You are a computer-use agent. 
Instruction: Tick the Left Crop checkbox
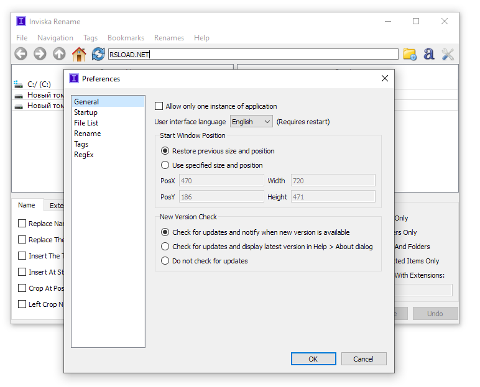[22, 304]
